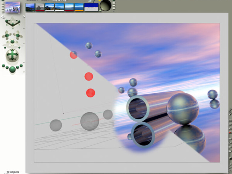Click the dark Sun Control sphere

tap(105, 5)
